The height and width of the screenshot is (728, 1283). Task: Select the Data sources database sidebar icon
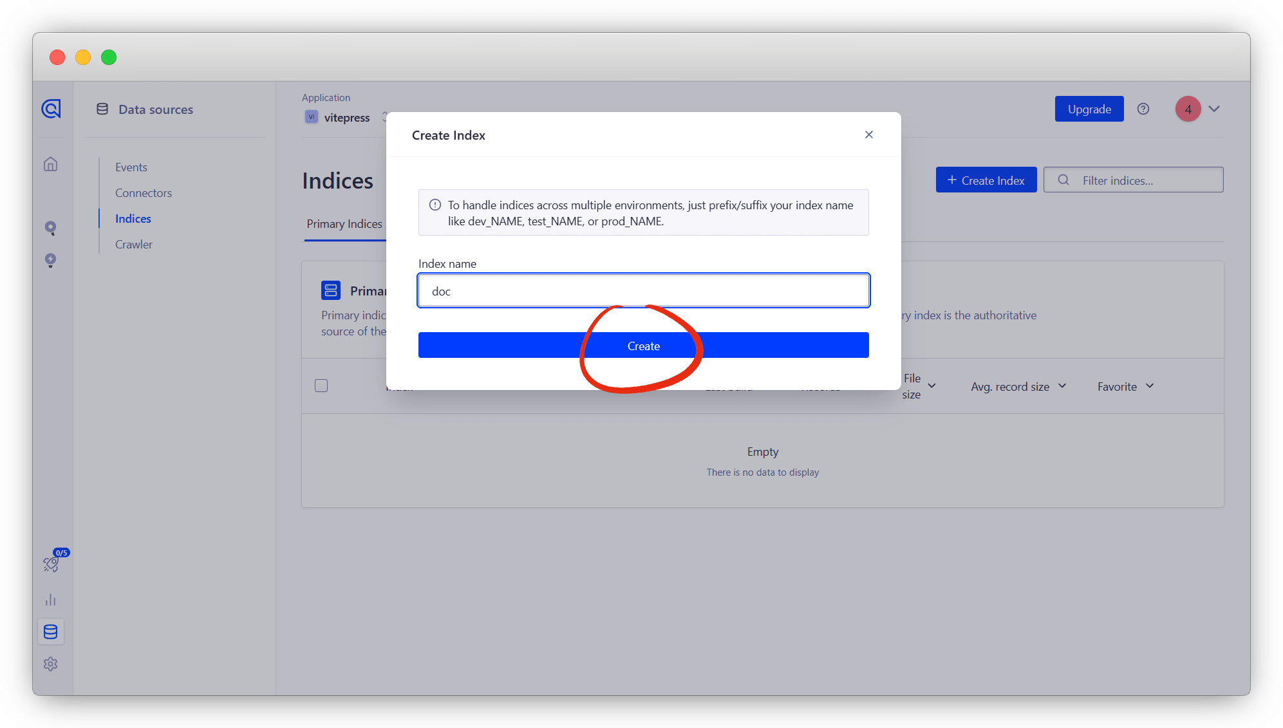pos(51,632)
